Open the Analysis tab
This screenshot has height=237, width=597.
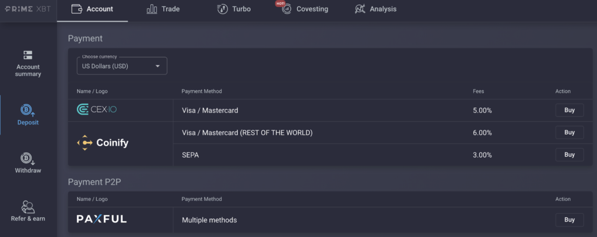pos(382,9)
